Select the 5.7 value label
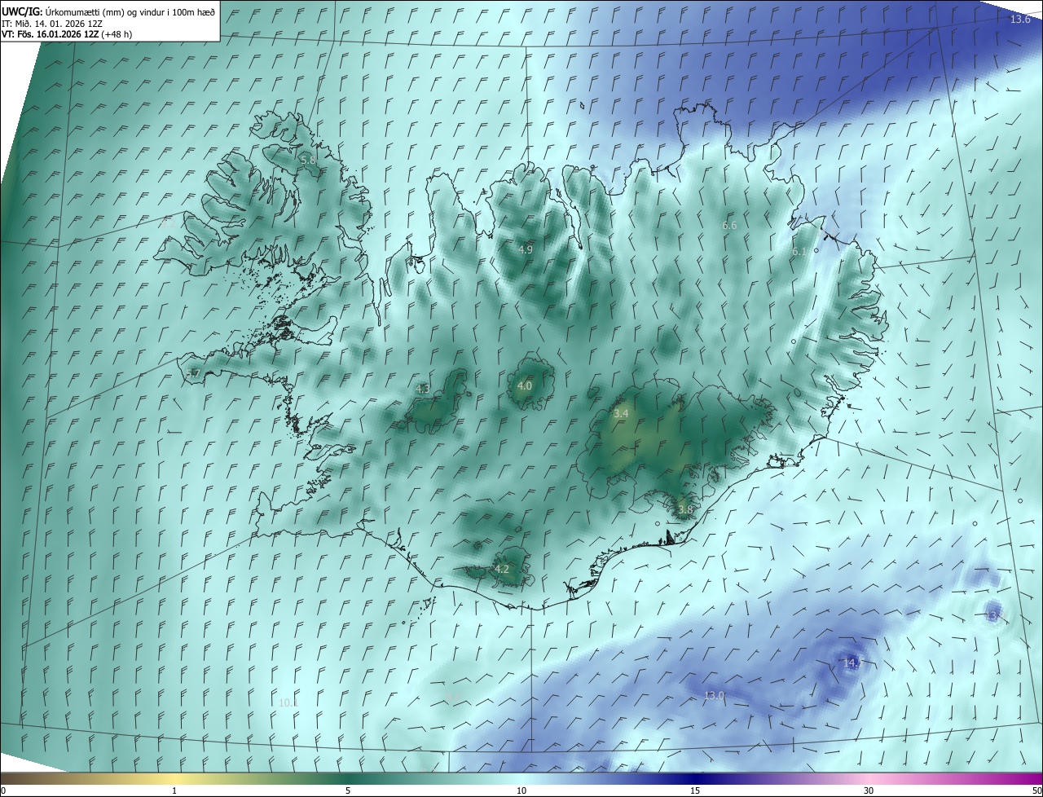This screenshot has height=797, width=1043. pos(193,373)
